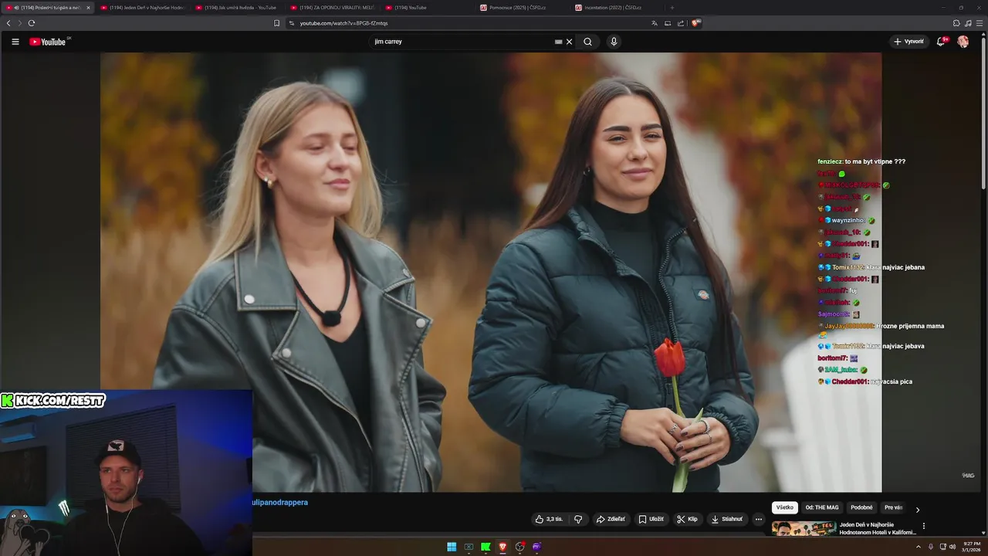Viewport: 988px width, 556px height.
Task: Bookmark this page in address bar
Action: [277, 23]
